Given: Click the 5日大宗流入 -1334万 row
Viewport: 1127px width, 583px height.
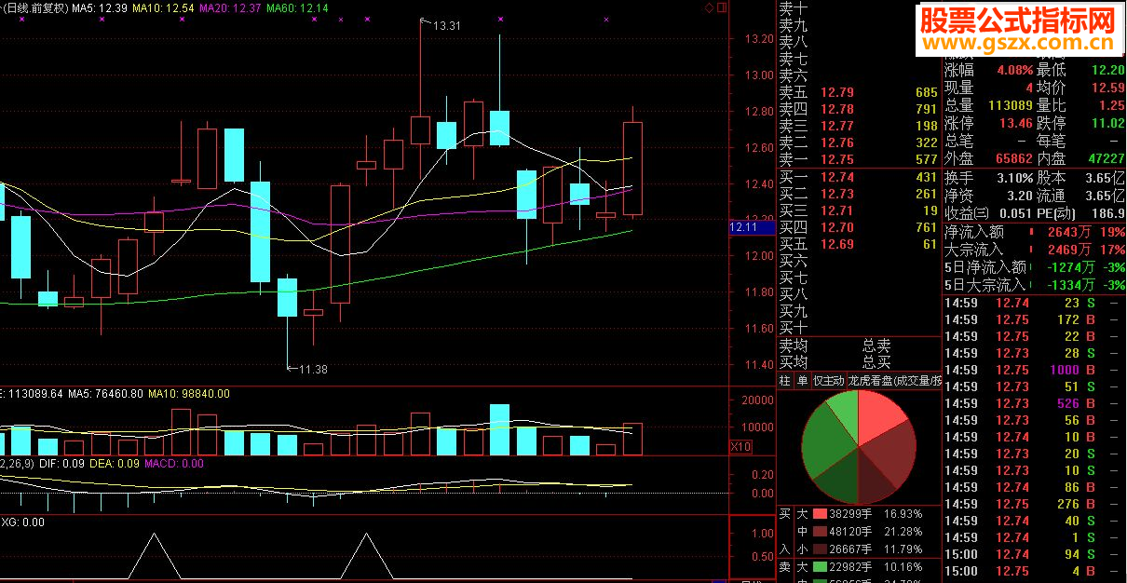Looking at the screenshot, I should coord(1035,285).
